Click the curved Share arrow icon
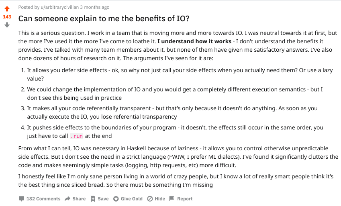This screenshot has width=341, height=206. pos(67,199)
